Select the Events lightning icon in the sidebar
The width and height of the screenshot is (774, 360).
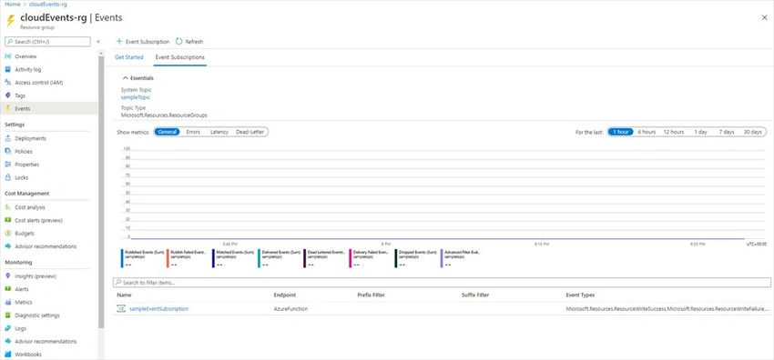8,108
